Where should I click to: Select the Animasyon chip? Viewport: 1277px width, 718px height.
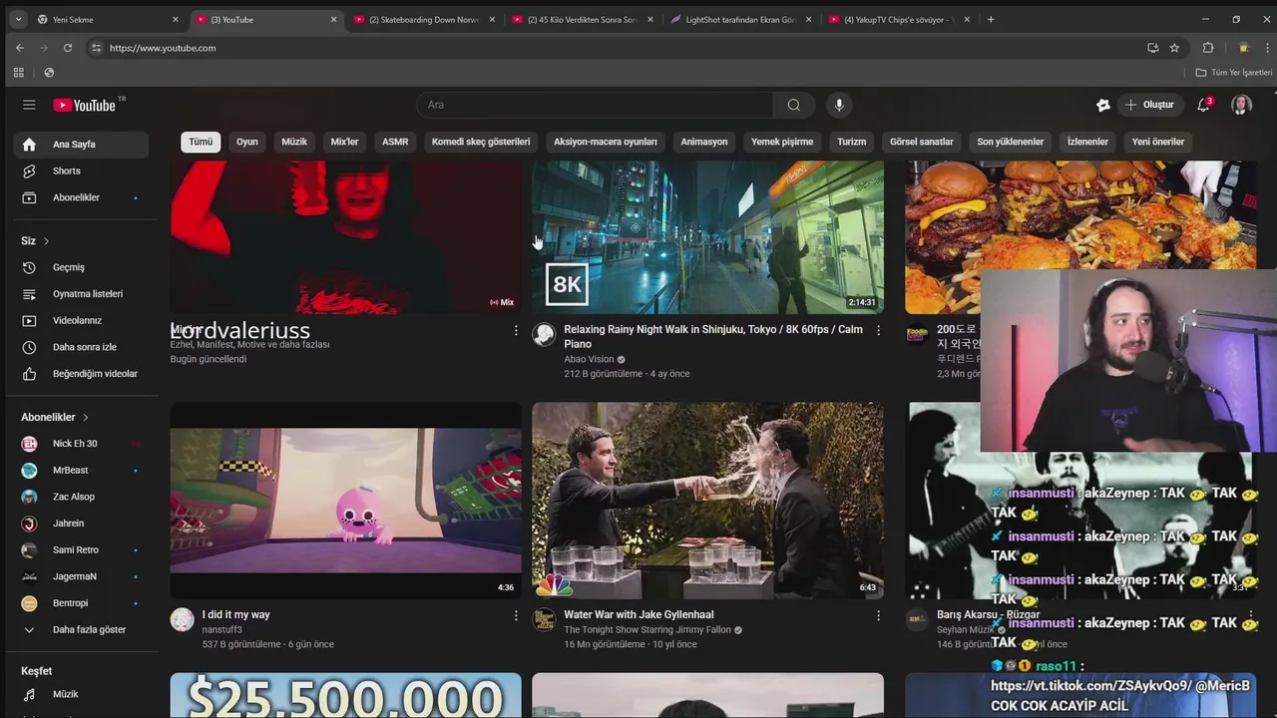(704, 142)
